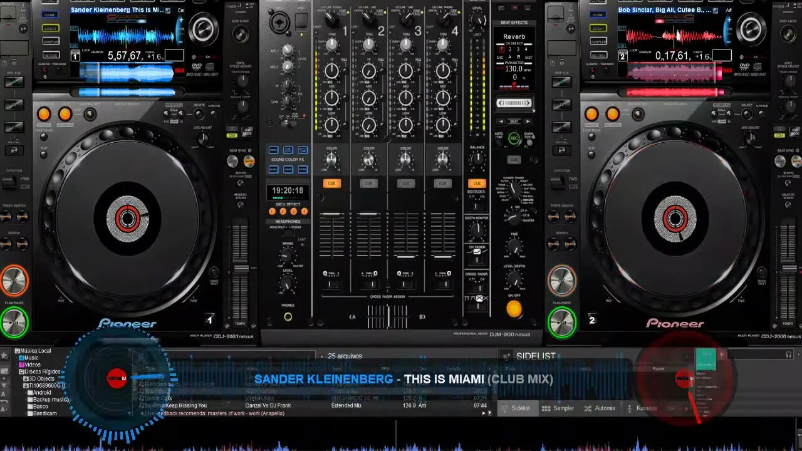The image size is (802, 451).
Task: Select the NOISE sound color FX
Action: tap(274, 170)
